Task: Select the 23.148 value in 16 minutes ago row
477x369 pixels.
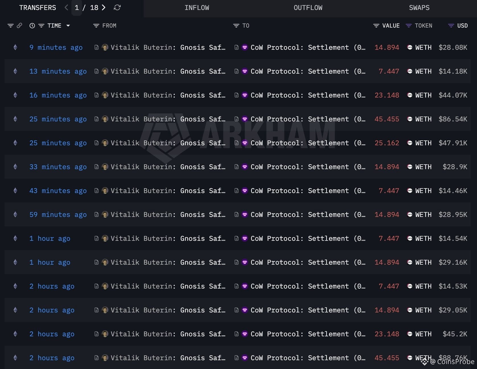Action: 387,95
